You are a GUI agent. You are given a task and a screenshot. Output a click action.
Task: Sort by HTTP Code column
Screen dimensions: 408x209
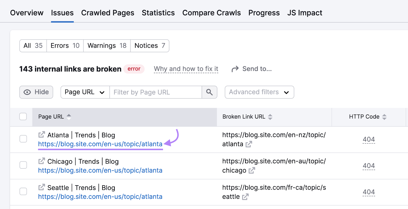(384, 117)
